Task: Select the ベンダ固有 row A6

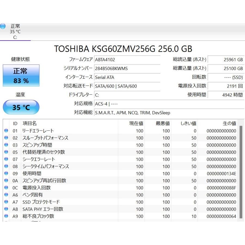Action: [x=120, y=195]
